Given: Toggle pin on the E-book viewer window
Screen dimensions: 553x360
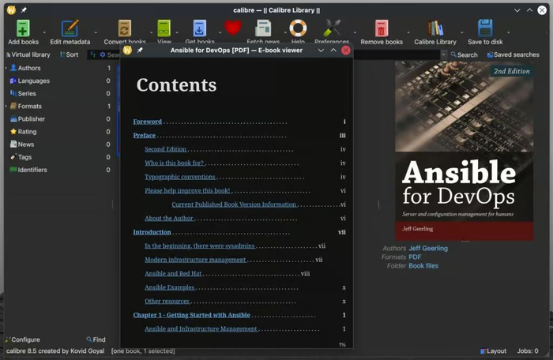Looking at the screenshot, I should coord(140,50).
